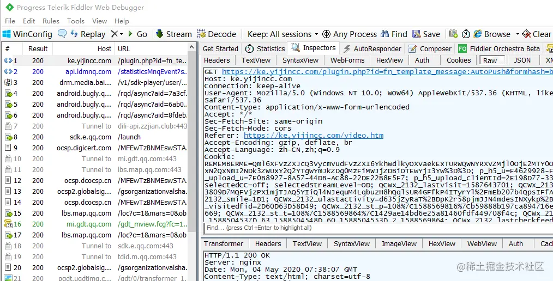Open the Edit menu

coord(29,21)
